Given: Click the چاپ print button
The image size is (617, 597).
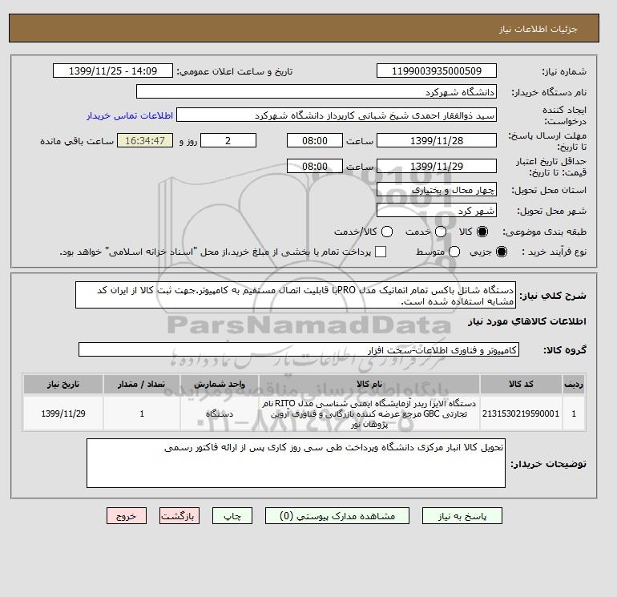Looking at the screenshot, I should coord(232,516).
